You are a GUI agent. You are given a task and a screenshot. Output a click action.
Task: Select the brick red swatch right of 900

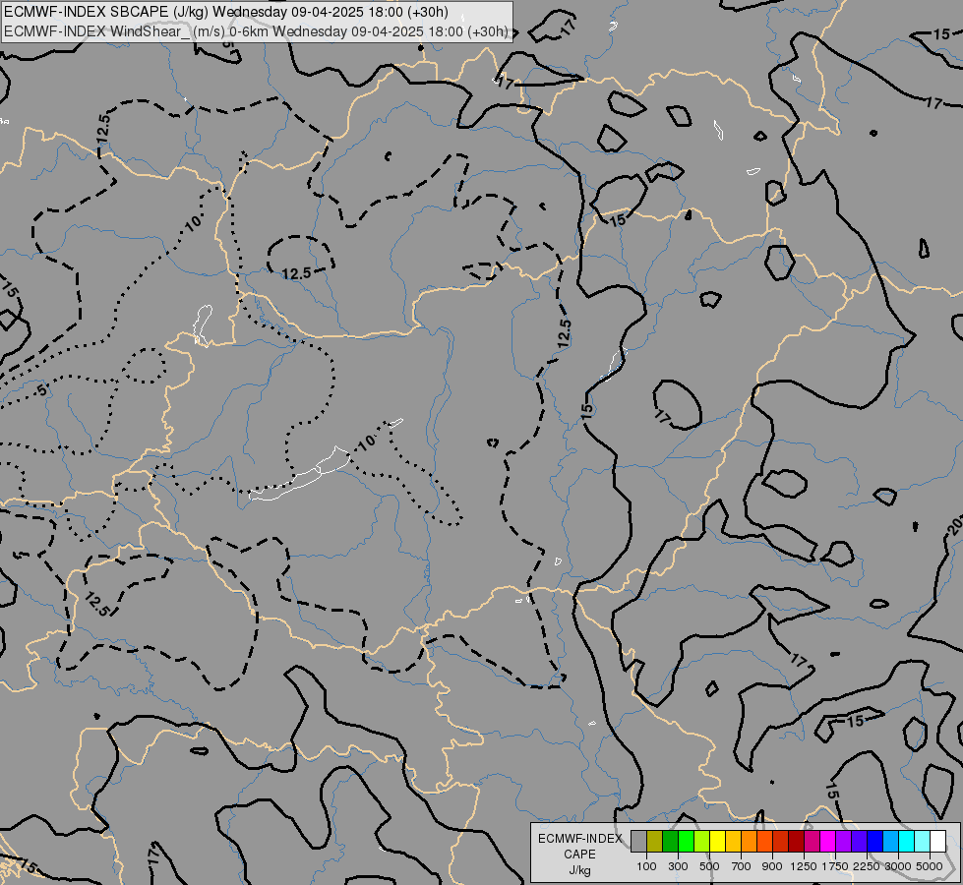781,842
